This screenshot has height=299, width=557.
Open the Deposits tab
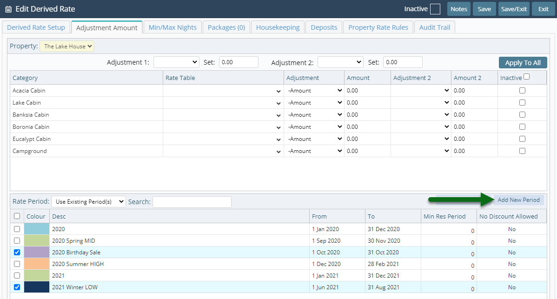pyautogui.click(x=324, y=27)
